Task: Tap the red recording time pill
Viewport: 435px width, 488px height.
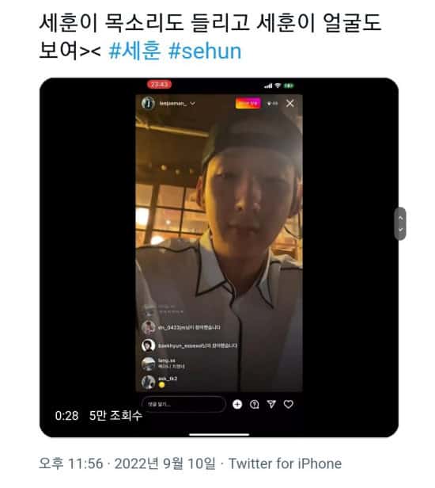Action: [x=159, y=84]
